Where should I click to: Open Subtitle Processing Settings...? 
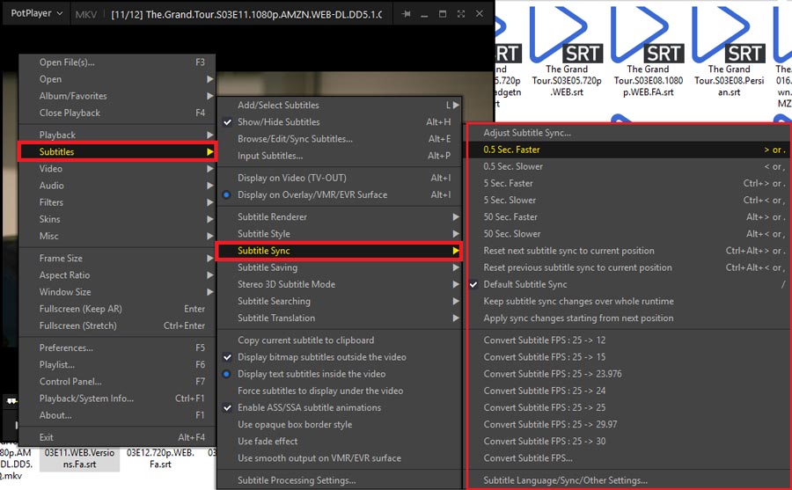coord(340,480)
